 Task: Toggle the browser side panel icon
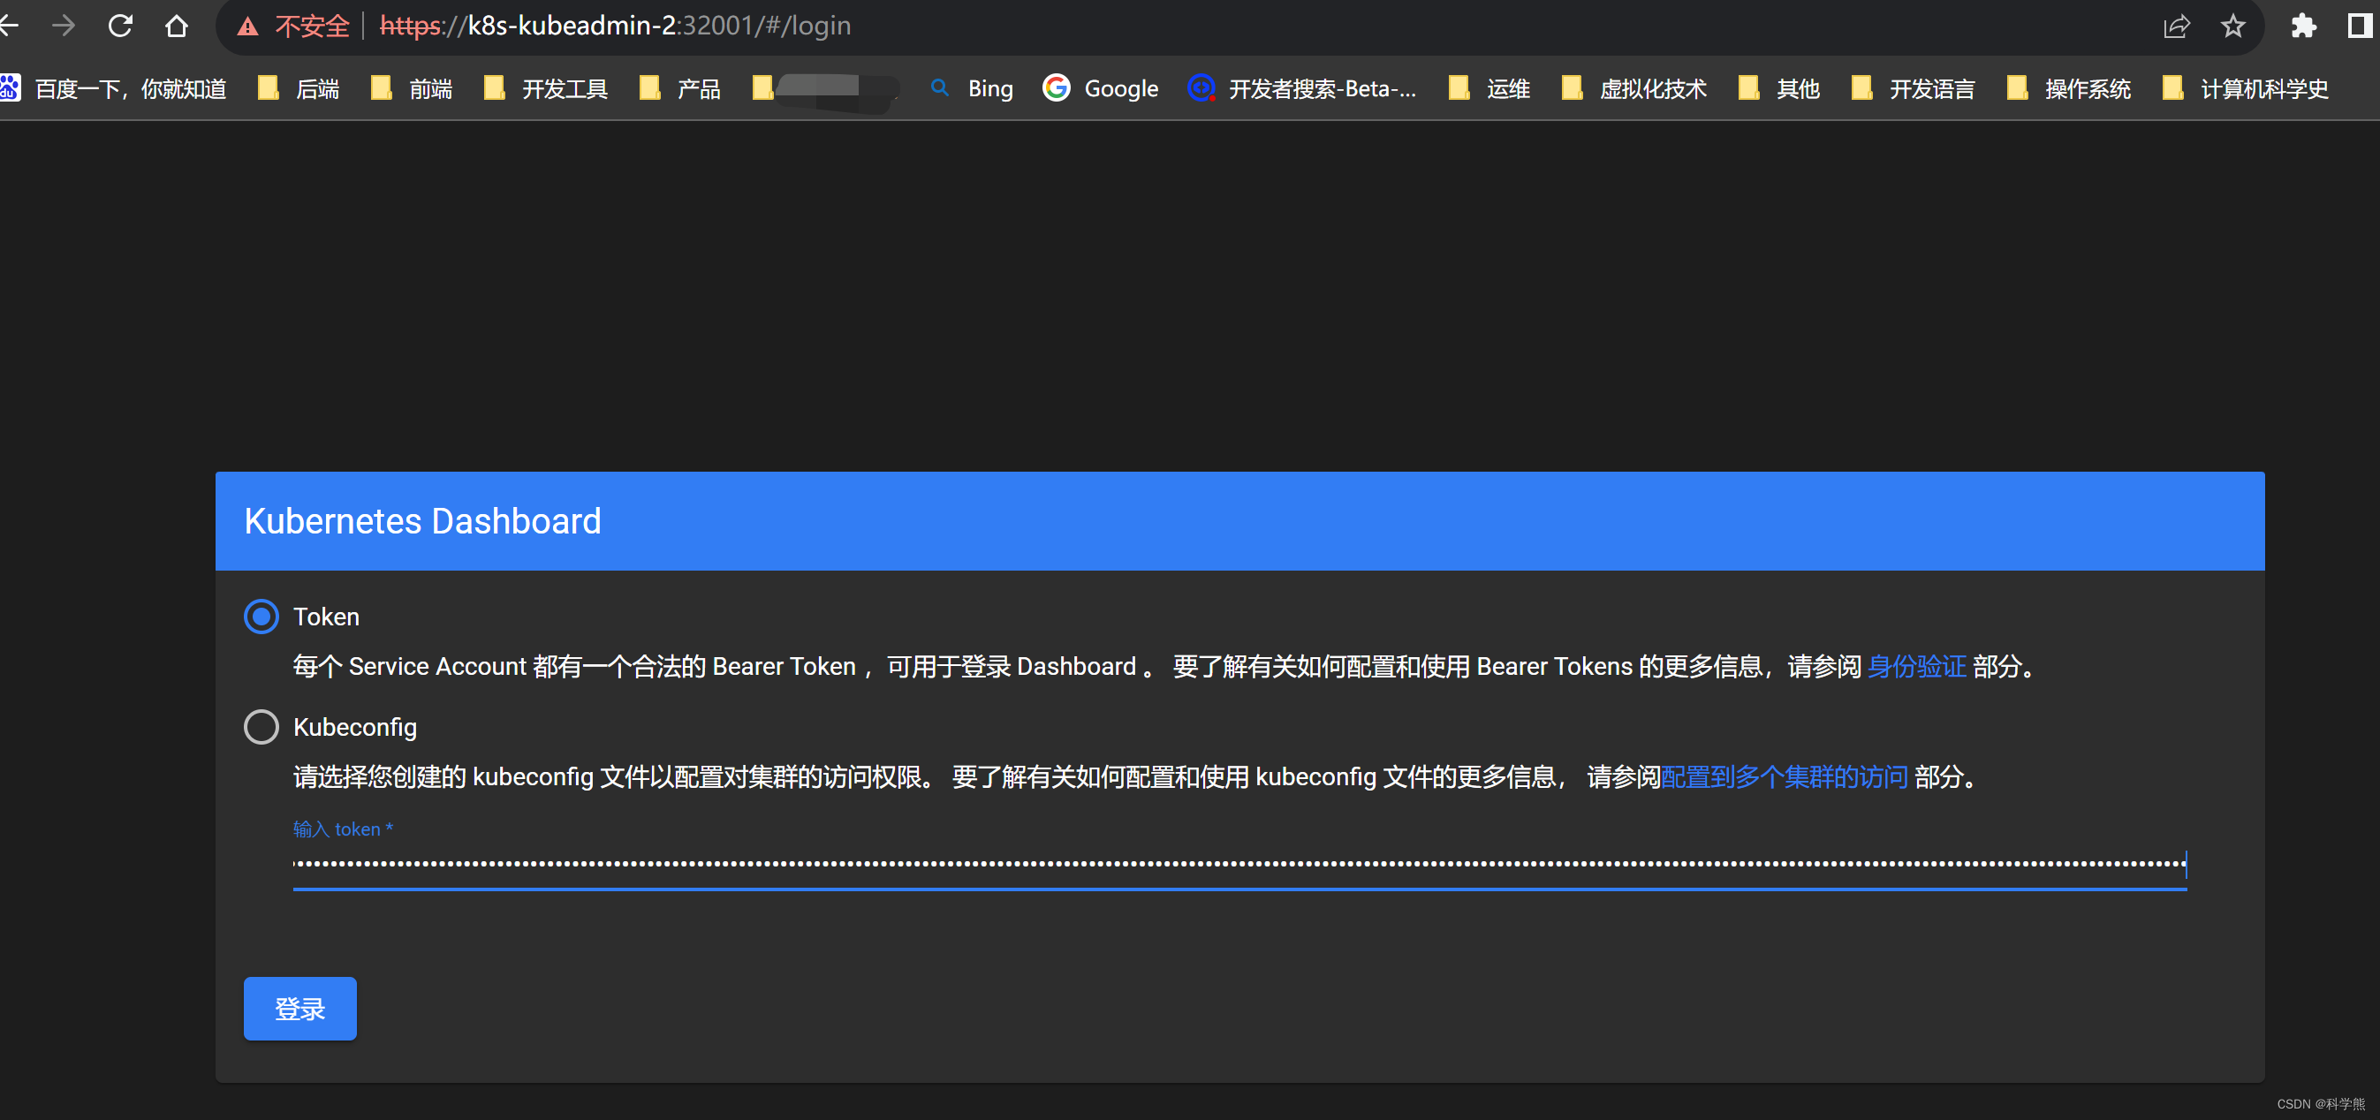[2360, 26]
